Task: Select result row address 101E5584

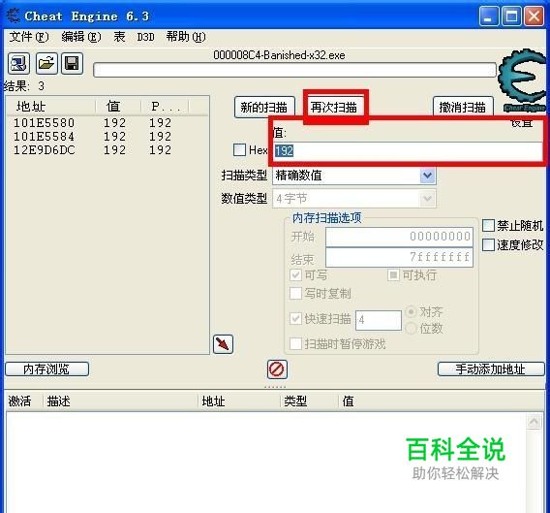Action: 107,137
